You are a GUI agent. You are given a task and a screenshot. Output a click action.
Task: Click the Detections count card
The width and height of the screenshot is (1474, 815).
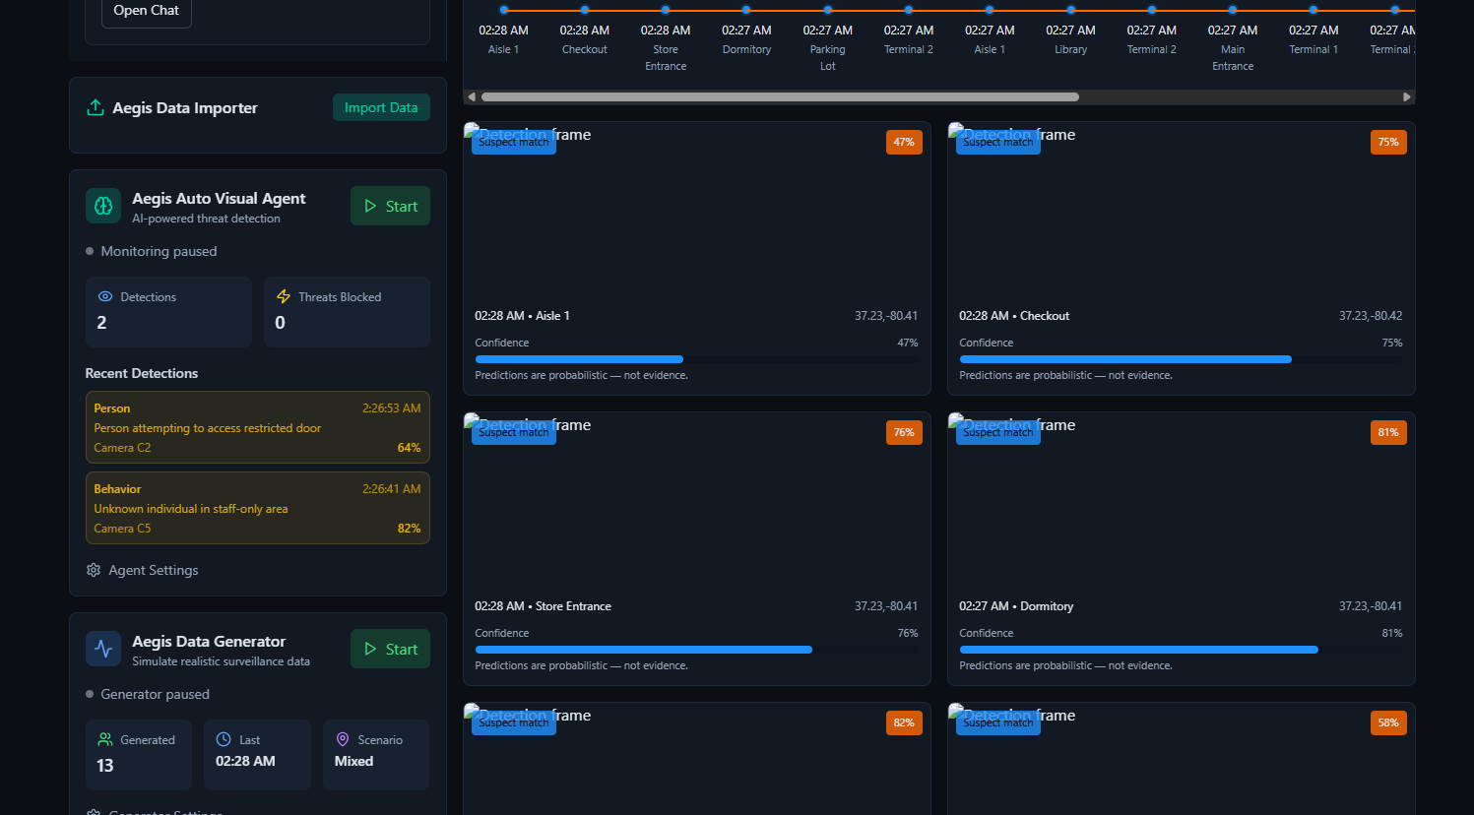[168, 312]
